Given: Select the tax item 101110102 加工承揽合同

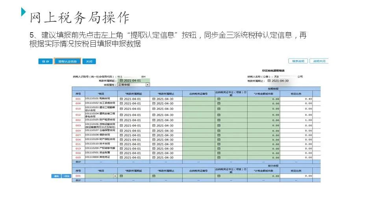Looking at the screenshot, I should 100,103.
